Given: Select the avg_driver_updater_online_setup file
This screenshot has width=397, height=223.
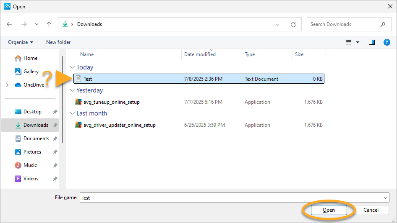Looking at the screenshot, I should [x=119, y=125].
